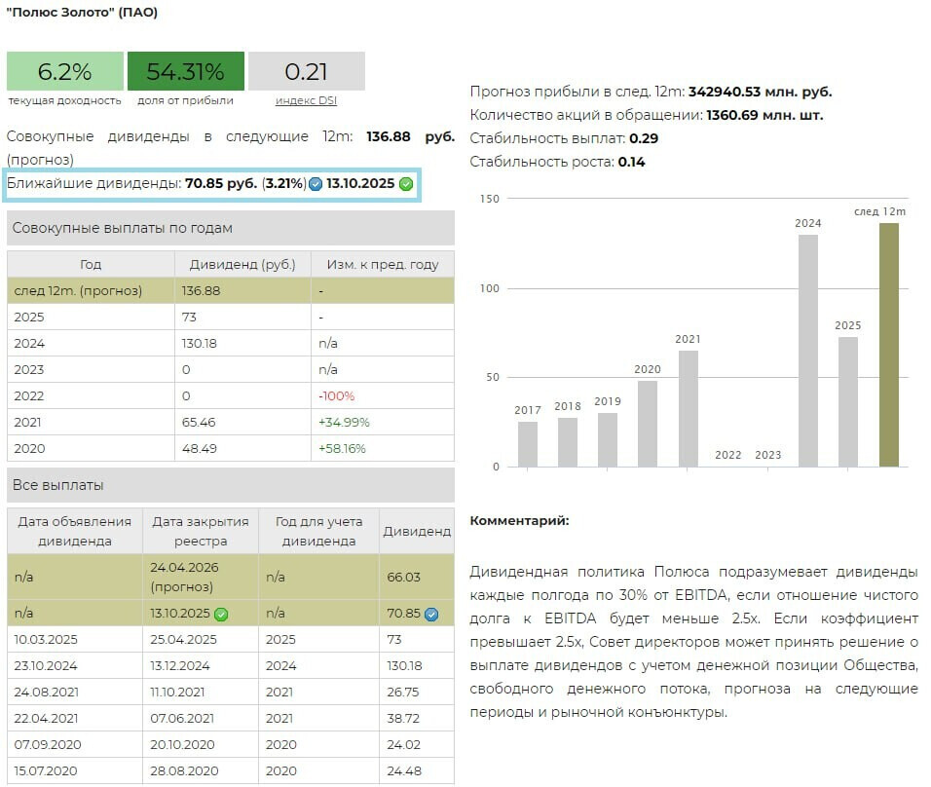Click green checkmark in the payouts table row
This screenshot has width=931, height=787.
click(x=221, y=614)
